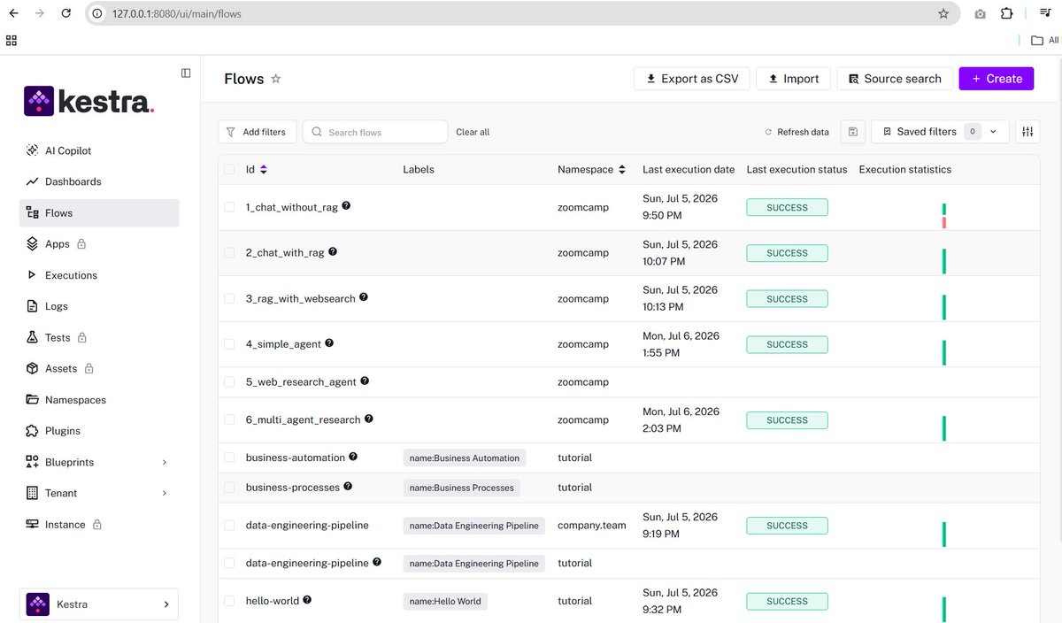
Task: Check the business-automation row checkbox
Action: (229, 458)
